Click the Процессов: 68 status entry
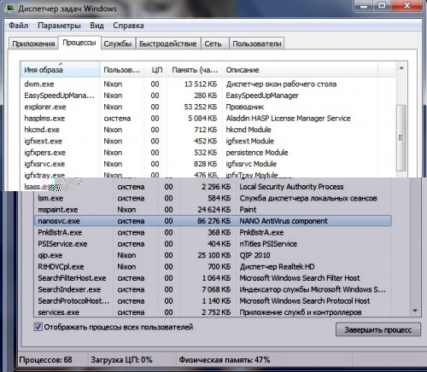 pyautogui.click(x=45, y=360)
